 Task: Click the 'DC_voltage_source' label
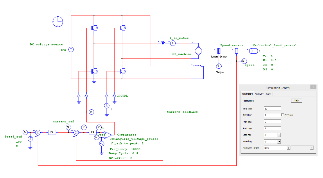point(46,44)
